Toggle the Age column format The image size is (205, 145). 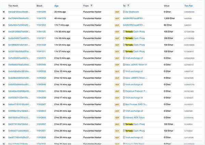[x=56, y=6]
